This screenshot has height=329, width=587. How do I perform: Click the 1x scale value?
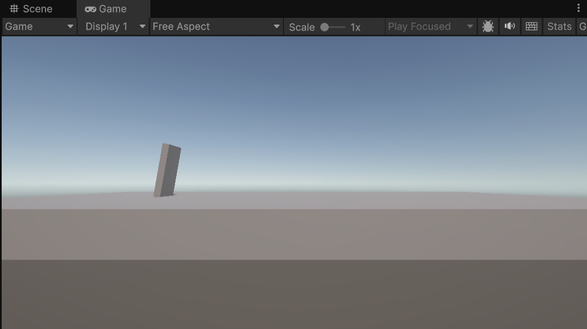[x=356, y=27]
